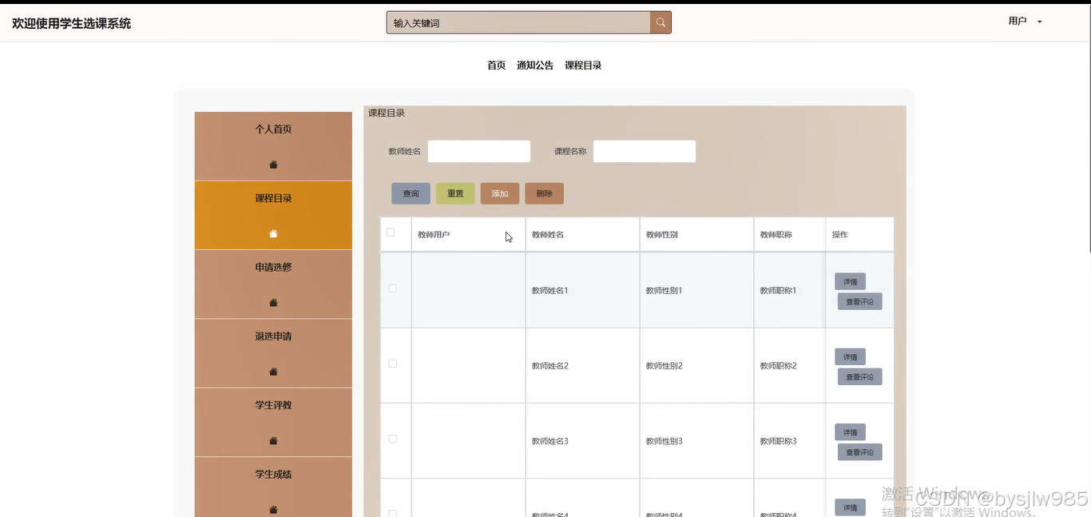This screenshot has width=1091, height=517.
Task: Select the home icon under 个人首页
Action: pos(272,165)
